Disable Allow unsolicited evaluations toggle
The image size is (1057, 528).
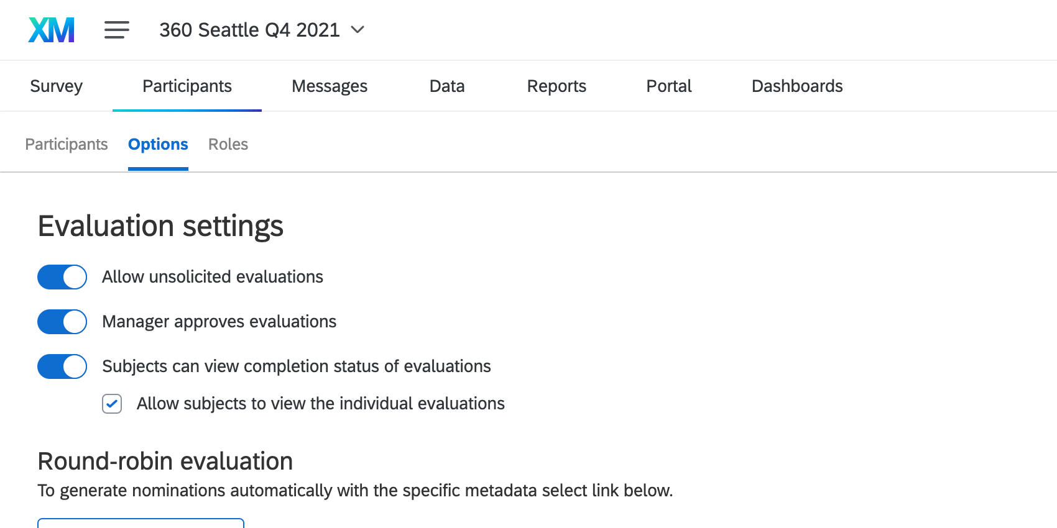tap(62, 277)
